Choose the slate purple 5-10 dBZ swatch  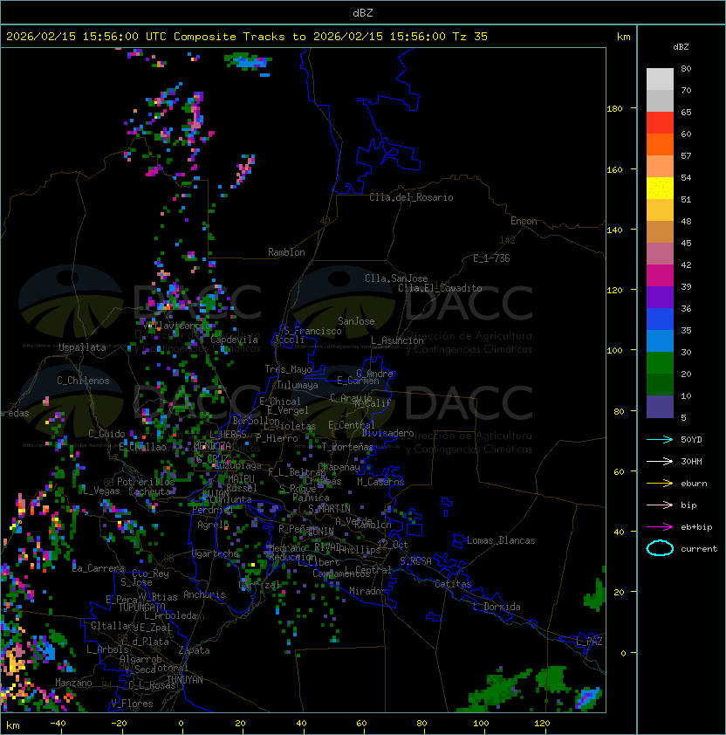660,407
